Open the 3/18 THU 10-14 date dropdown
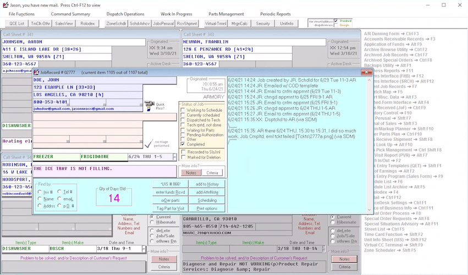Screen dimensions: 468x275 pyautogui.click(x=324, y=249)
